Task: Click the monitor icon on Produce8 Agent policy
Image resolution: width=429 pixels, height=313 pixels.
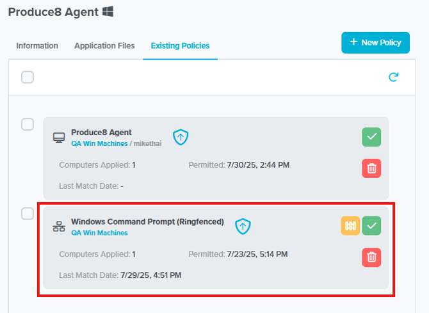Action: pyautogui.click(x=59, y=138)
